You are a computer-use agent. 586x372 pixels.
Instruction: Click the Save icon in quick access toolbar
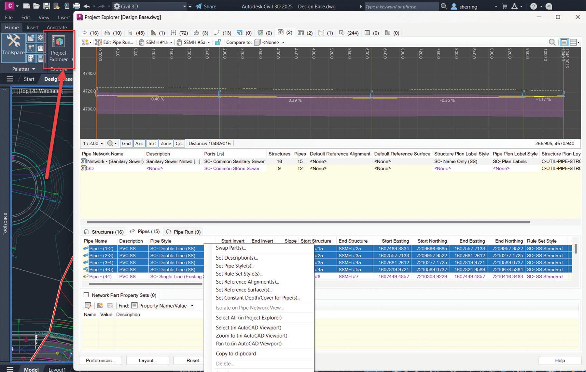pyautogui.click(x=47, y=6)
